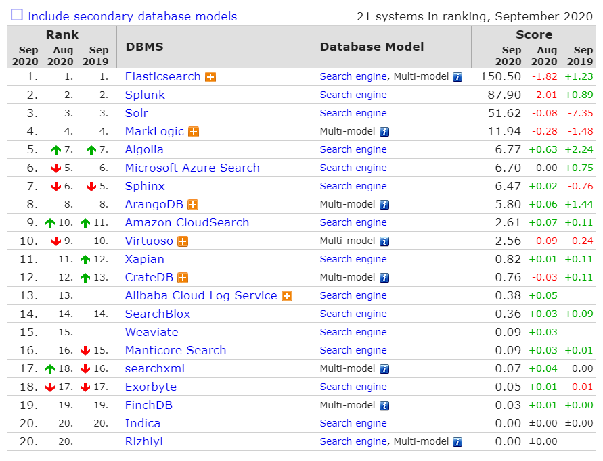Click the Multi-model info icon in FinchDB row

(384, 406)
